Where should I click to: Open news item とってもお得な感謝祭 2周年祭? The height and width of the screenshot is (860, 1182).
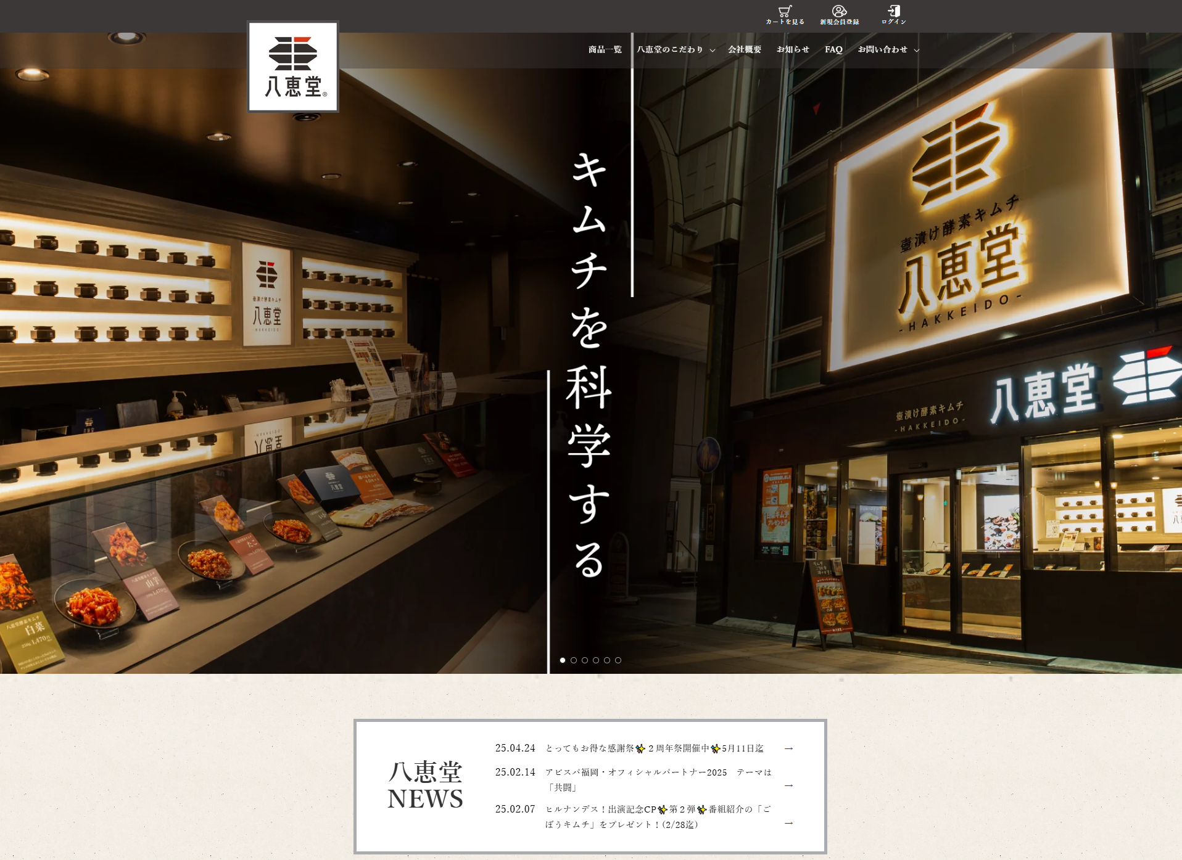[x=655, y=748]
